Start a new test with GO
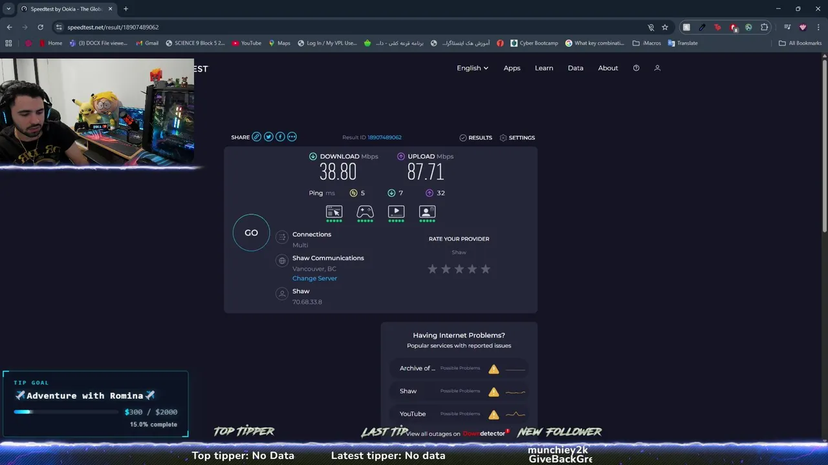 [x=251, y=232]
